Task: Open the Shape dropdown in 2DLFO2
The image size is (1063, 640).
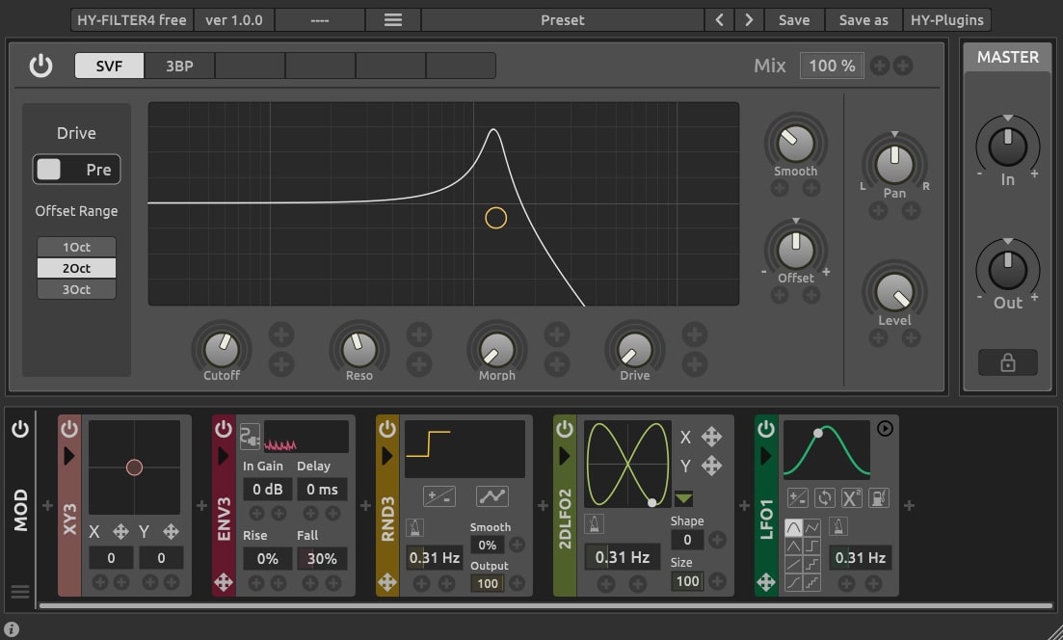Action: 687,498
